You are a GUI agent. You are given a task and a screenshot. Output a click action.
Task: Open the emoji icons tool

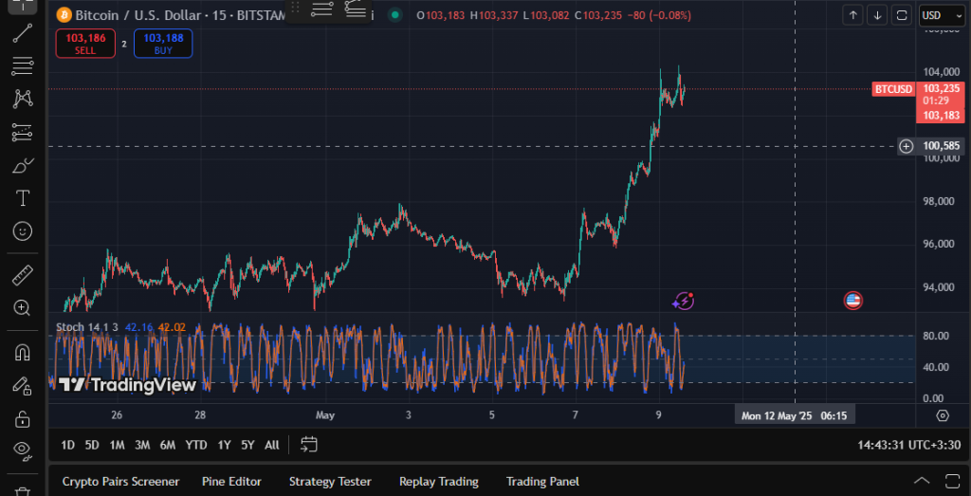tap(23, 231)
